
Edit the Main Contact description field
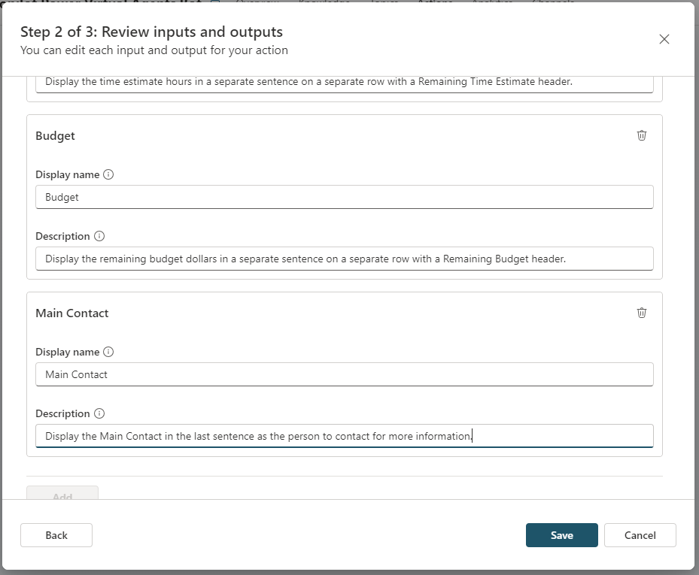click(x=344, y=436)
